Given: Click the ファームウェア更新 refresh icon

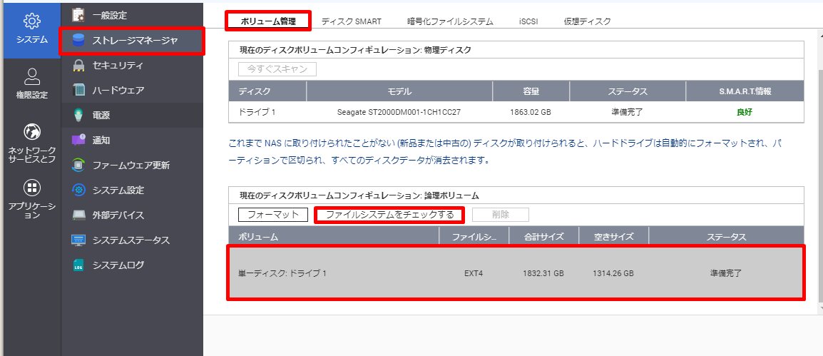Looking at the screenshot, I should (x=78, y=165).
